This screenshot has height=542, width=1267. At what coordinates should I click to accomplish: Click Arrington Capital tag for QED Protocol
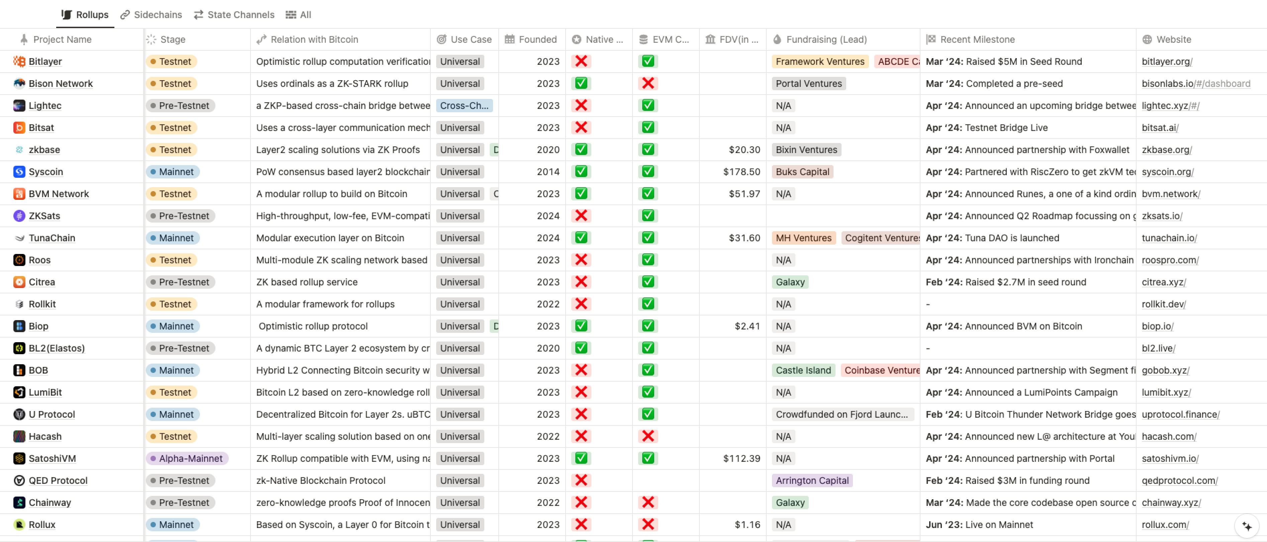coord(812,481)
